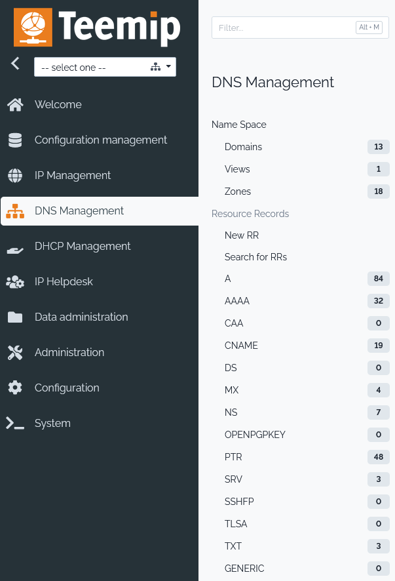The width and height of the screenshot is (395, 581).
Task: Click the IP Management globe icon
Action: pyautogui.click(x=15, y=176)
